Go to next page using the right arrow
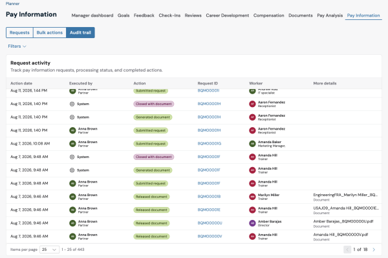 pyautogui.click(x=374, y=250)
